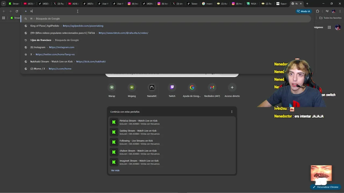The width and height of the screenshot is (344, 193).
Task: Open the Extensions puzzle icon
Action: point(317,11)
